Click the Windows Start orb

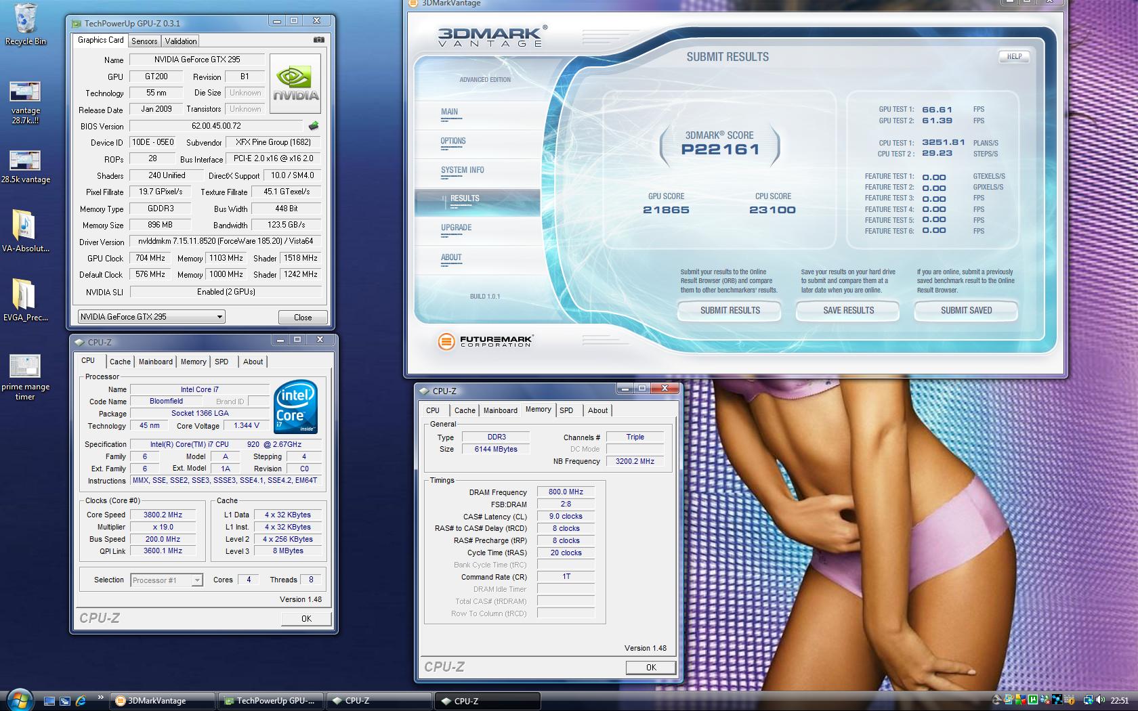coord(19,699)
